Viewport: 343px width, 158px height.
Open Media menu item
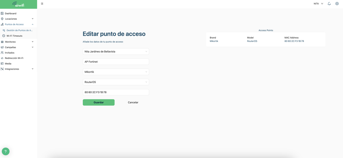tap(8, 63)
